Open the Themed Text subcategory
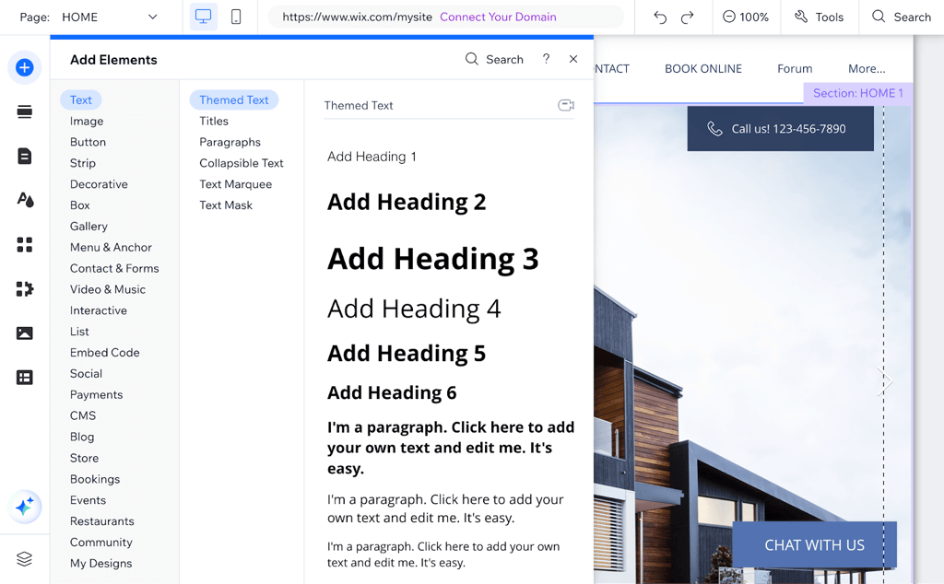944x584 pixels. (x=234, y=99)
